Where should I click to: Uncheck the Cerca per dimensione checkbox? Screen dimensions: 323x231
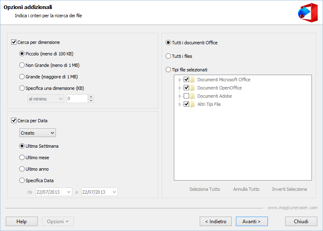[x=14, y=42]
